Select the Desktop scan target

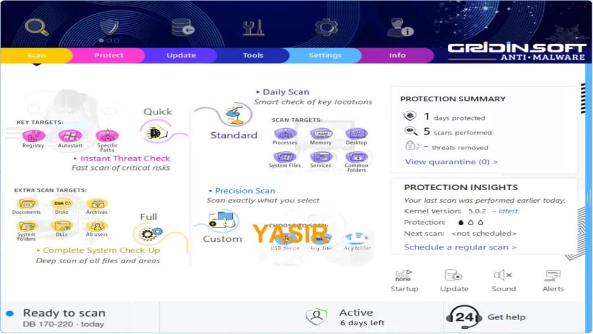point(357,133)
